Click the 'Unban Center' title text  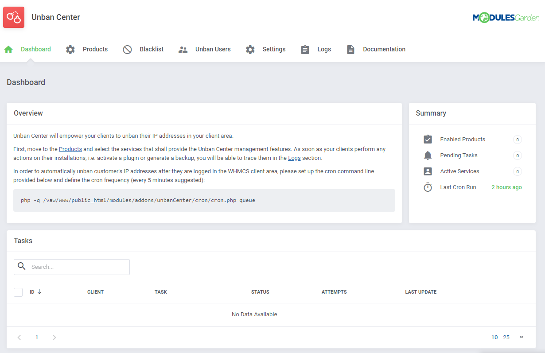pyautogui.click(x=56, y=17)
